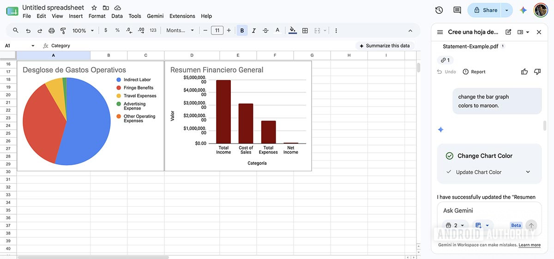This screenshot has width=554, height=259.
Task: Expand the Update Chart Color step
Action: point(528,172)
